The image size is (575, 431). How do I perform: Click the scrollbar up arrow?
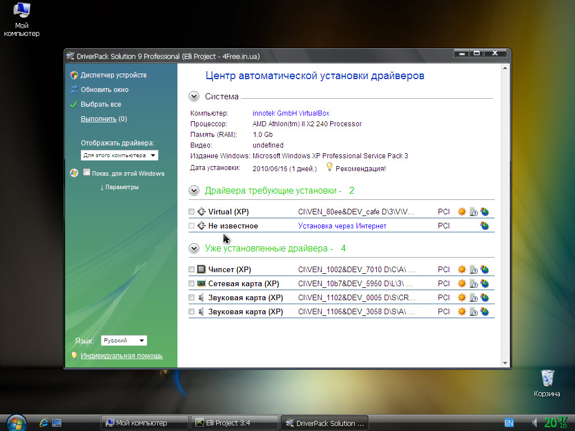tap(505, 68)
